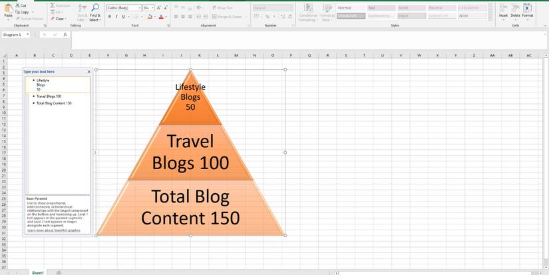The image size is (549, 275).
Task: Click the Clear eraser icon
Action: (x=53, y=19)
